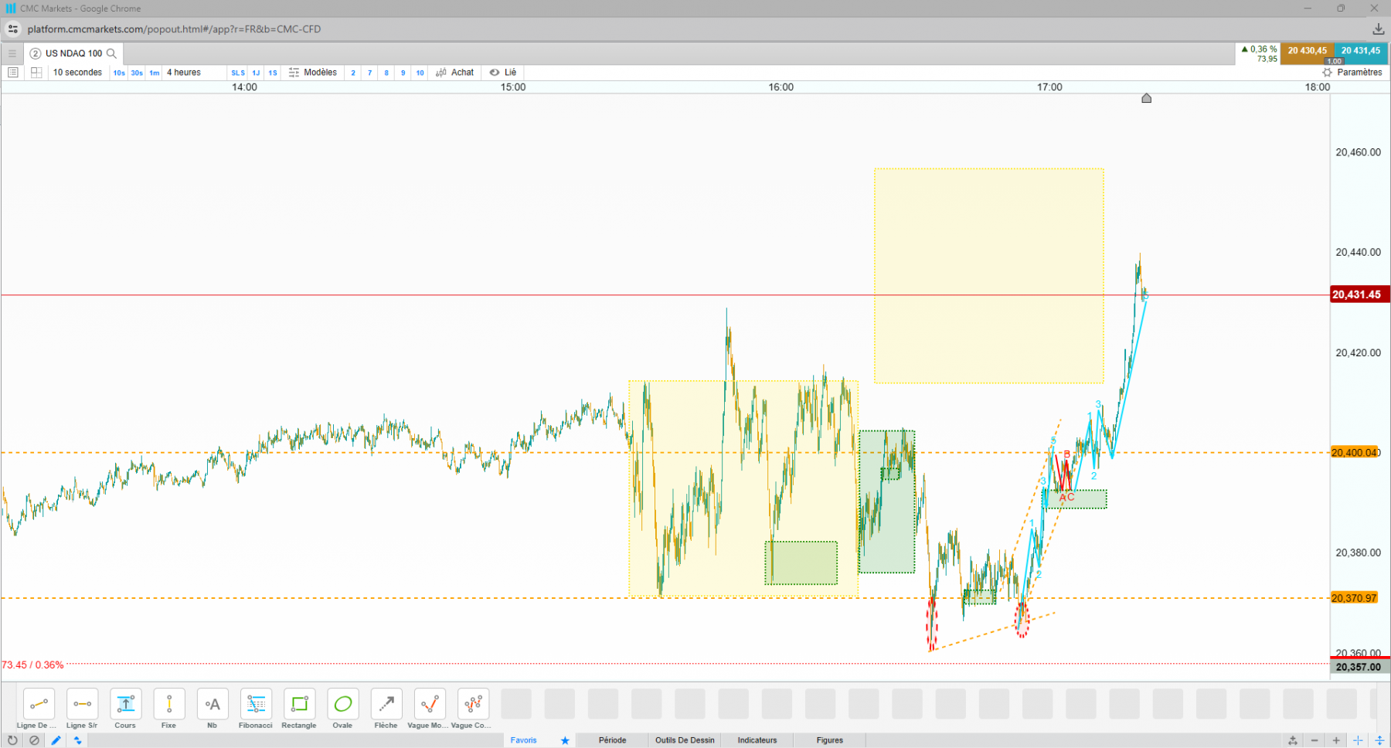Pick the Flèche arrow tool
The width and height of the screenshot is (1391, 748).
coord(386,709)
